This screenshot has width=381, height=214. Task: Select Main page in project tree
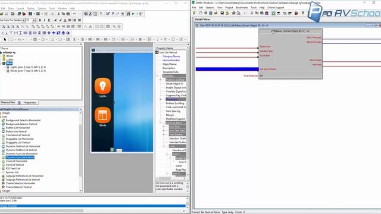[x=10, y=64]
